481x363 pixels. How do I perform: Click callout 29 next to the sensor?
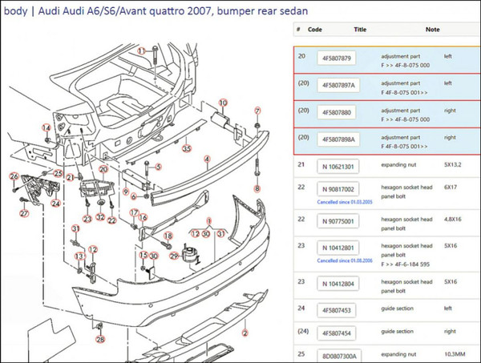(x=173, y=255)
